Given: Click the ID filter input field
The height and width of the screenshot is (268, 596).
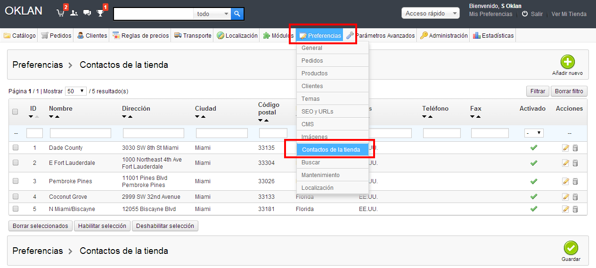Looking at the screenshot, I should [35, 133].
